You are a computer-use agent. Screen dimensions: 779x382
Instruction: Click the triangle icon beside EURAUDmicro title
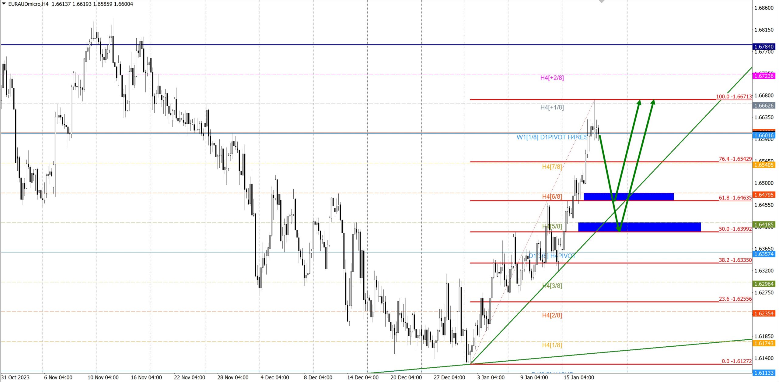[4, 4]
